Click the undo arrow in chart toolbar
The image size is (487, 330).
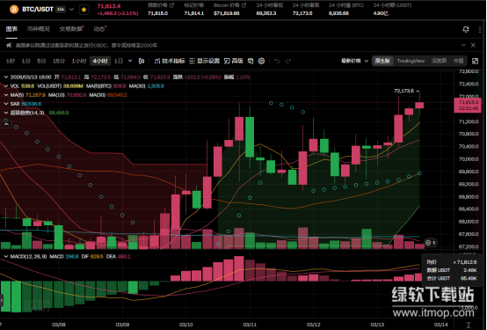tap(278, 61)
